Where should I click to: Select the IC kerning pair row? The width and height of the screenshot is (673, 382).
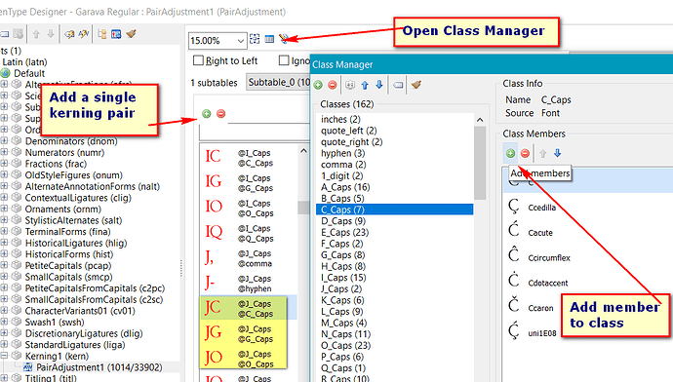pyautogui.click(x=248, y=158)
